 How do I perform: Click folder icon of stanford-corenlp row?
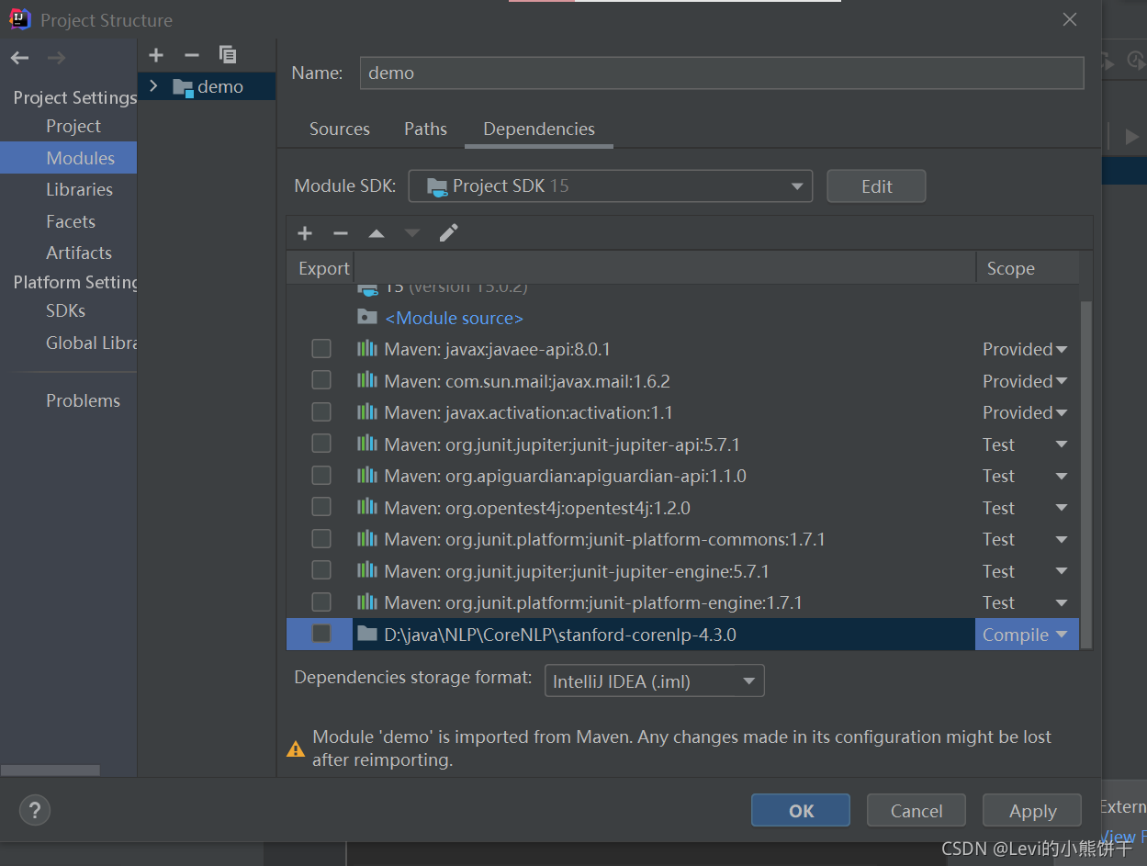(367, 634)
